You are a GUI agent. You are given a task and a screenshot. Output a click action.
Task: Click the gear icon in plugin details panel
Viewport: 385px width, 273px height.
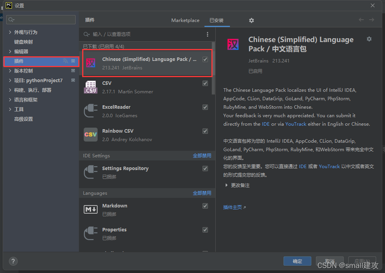(369, 39)
